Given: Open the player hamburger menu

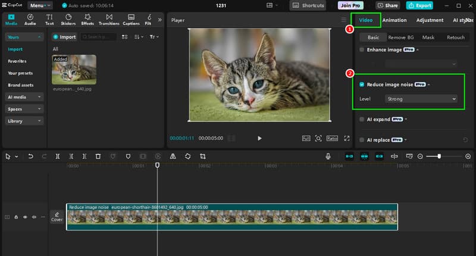Looking at the screenshot, I should pos(344,20).
